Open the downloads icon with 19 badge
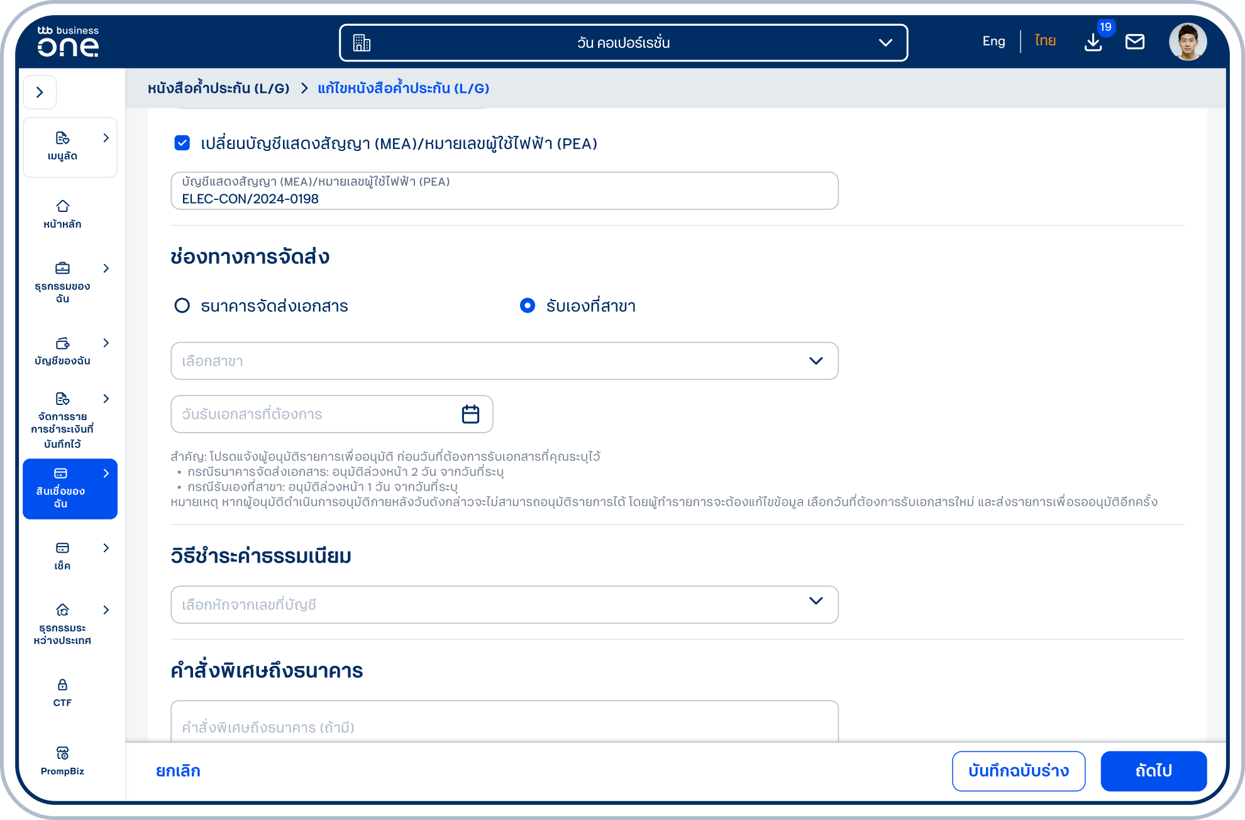 1093,42
